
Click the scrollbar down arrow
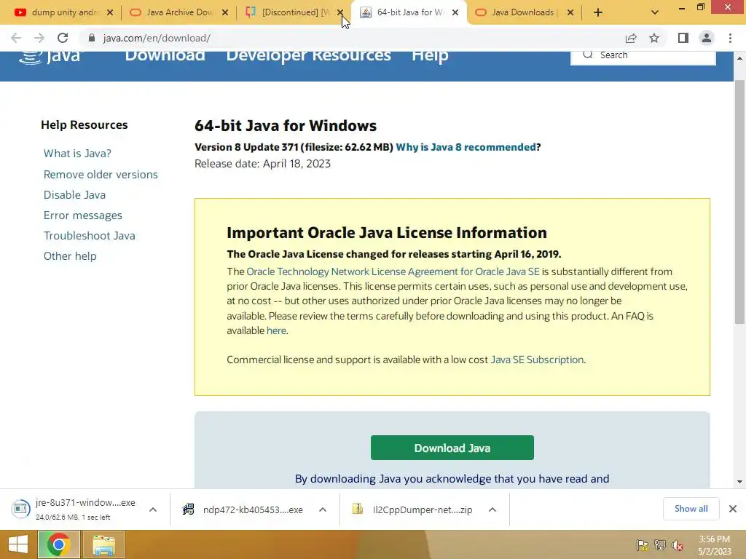739,482
